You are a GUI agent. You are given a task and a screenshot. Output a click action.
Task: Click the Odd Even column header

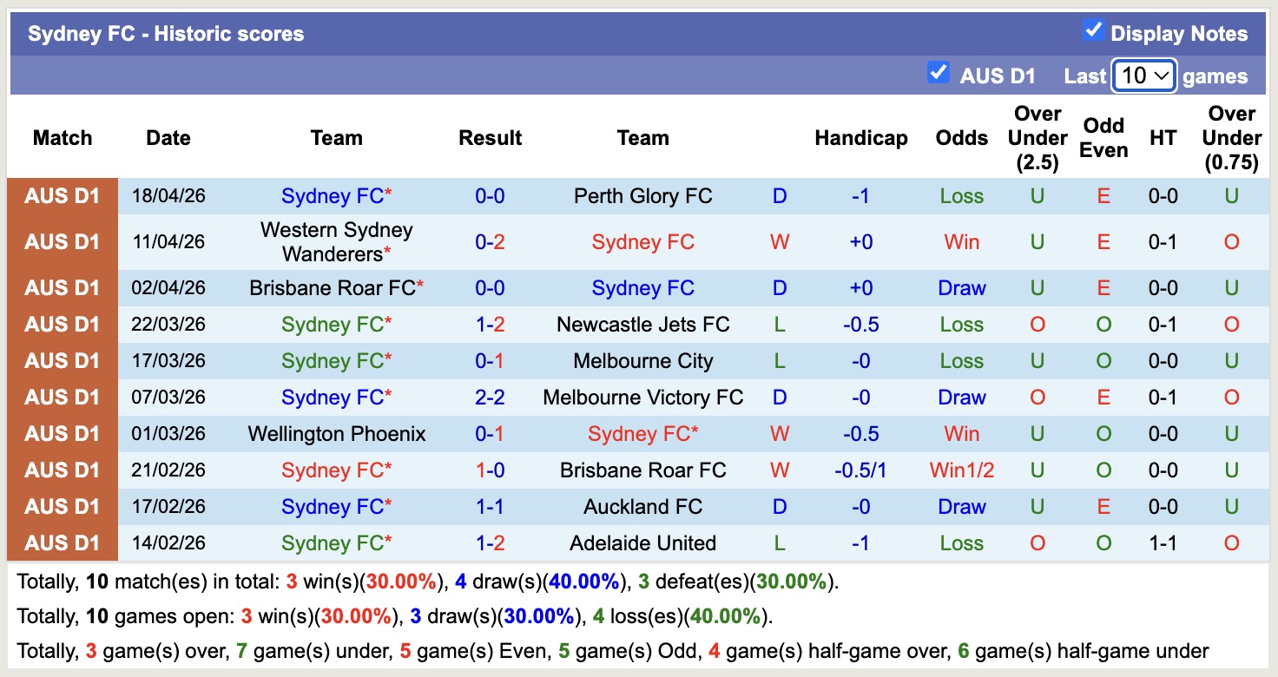(1103, 138)
